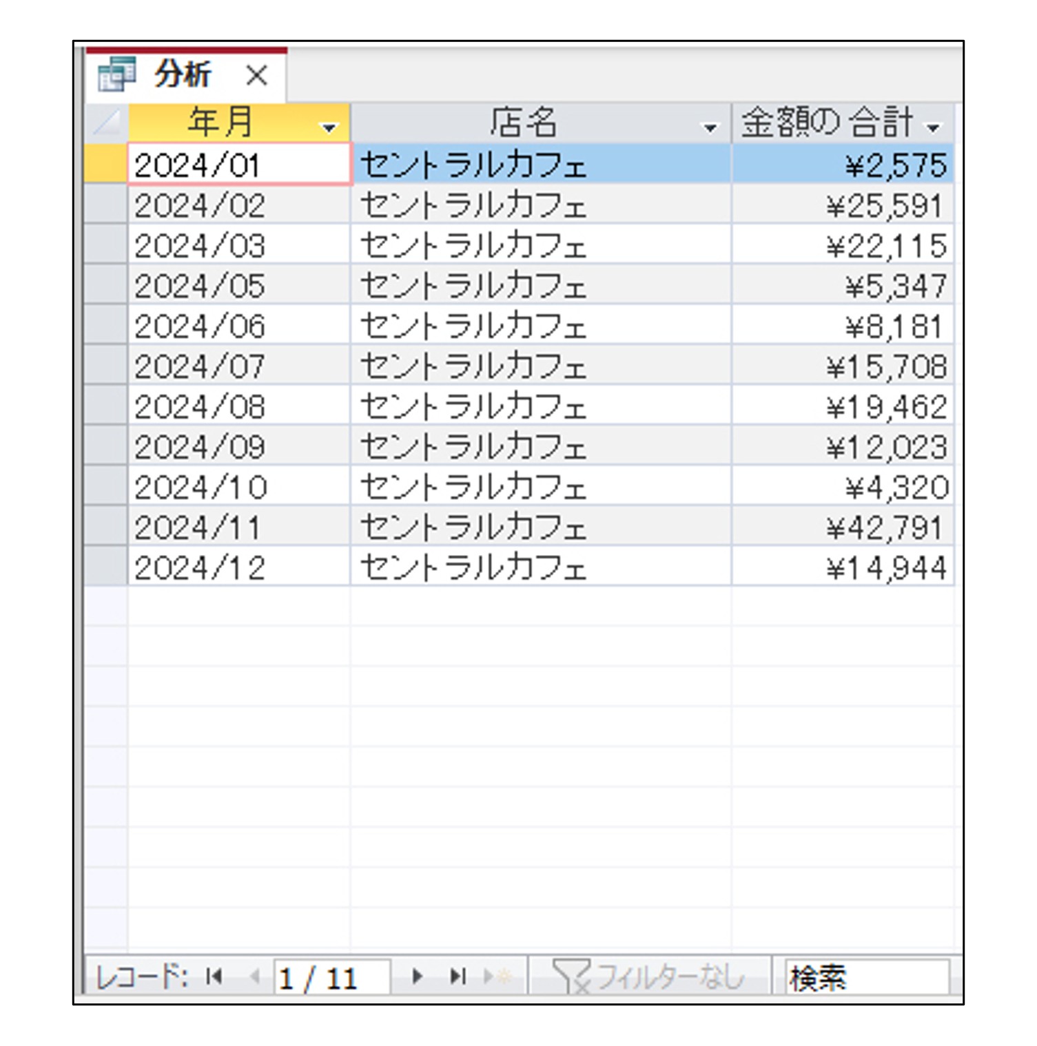Screen dimensions: 1037x1046
Task: Select the 金額の合計 column header
Action: click(843, 123)
